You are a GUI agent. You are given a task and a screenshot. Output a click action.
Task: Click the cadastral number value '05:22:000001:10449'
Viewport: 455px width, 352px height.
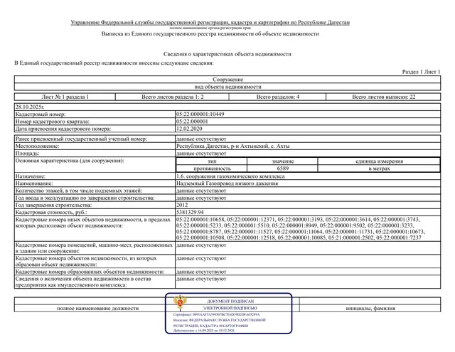(200, 114)
